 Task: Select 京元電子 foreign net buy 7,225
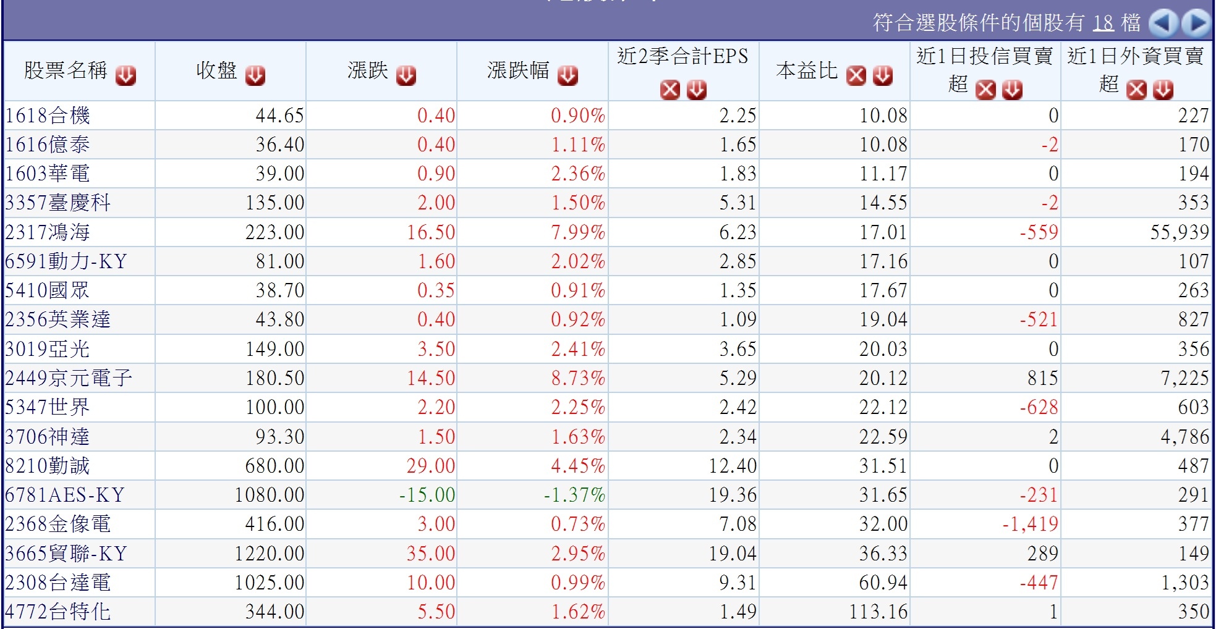(x=1184, y=378)
